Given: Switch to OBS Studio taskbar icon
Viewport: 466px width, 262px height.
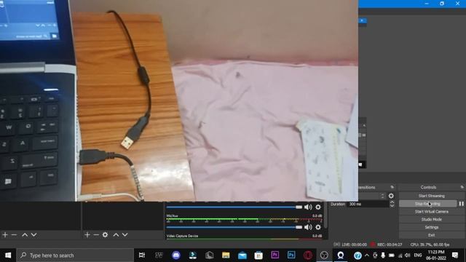Looking at the screenshot, I should click(324, 255).
